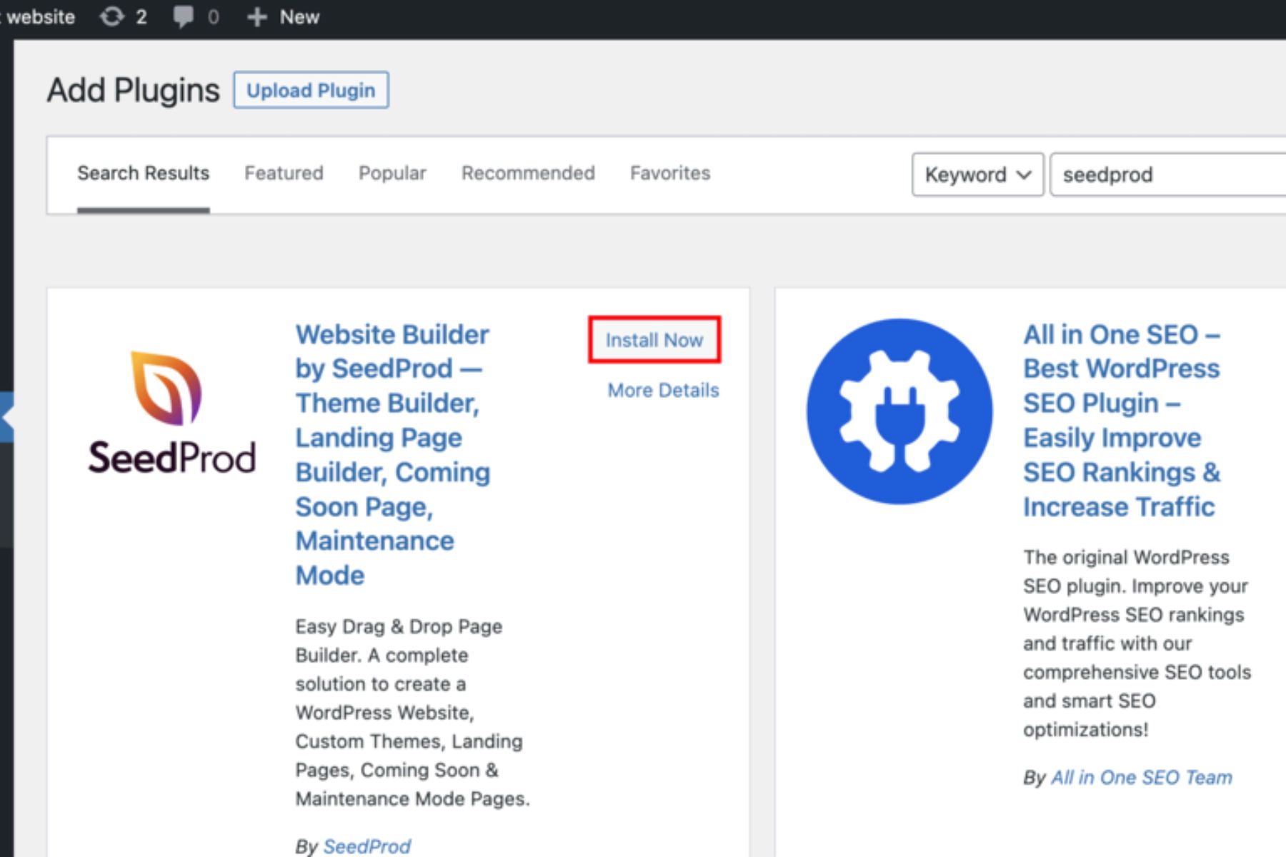Image resolution: width=1286 pixels, height=857 pixels.
Task: Open the comments bubble icon in admin bar
Action: (183, 16)
